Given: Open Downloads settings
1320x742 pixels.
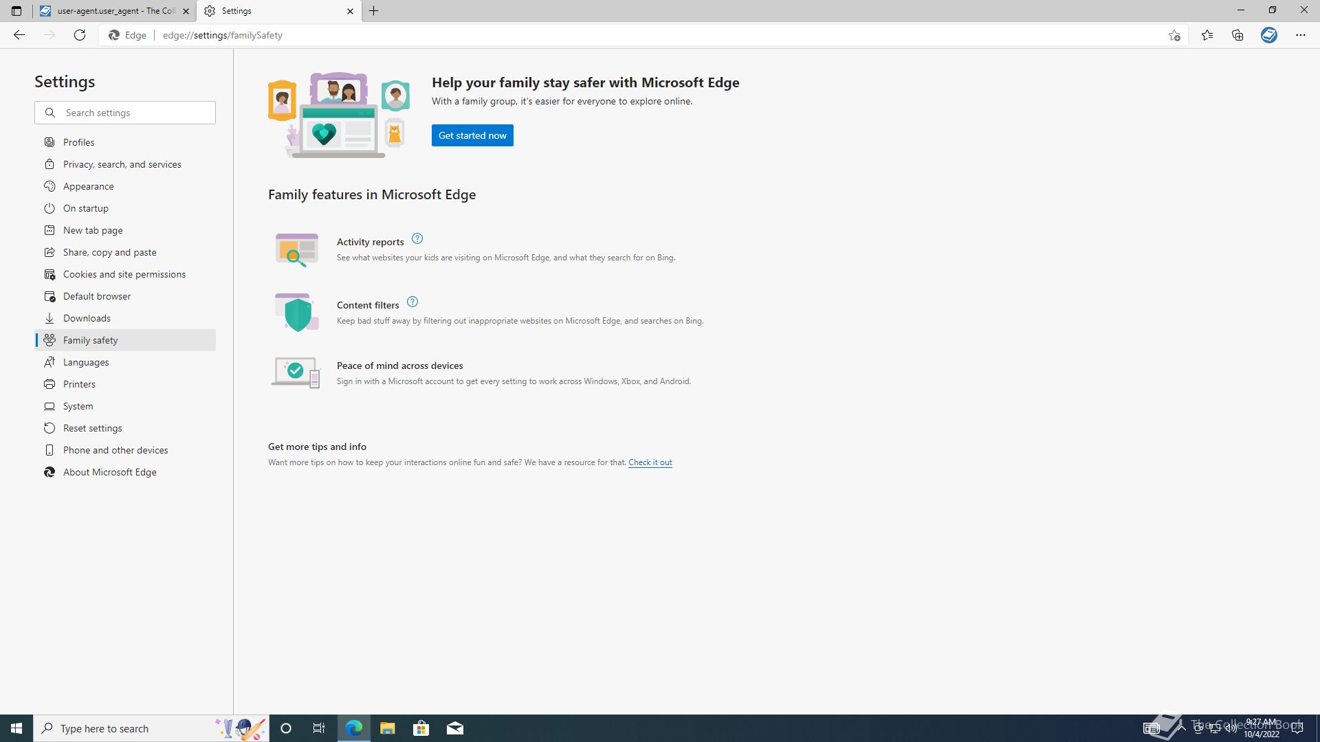Looking at the screenshot, I should click(x=125, y=318).
